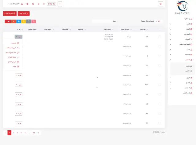Image resolution: width=196 pixels, height=145 pixels.
Task: Open the dashboard item in sidebar
Action: (x=188, y=19)
